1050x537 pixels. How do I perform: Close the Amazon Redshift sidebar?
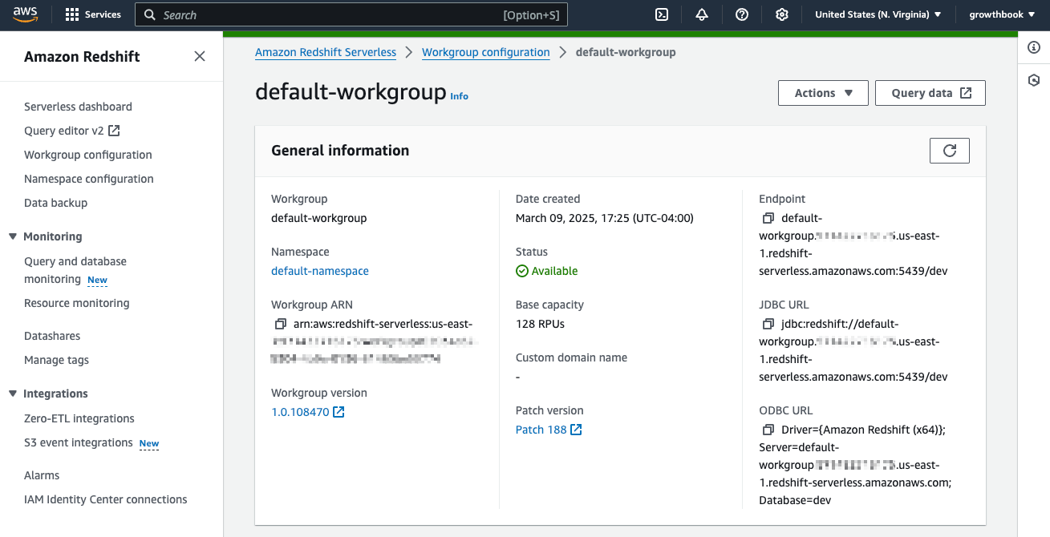[x=200, y=56]
